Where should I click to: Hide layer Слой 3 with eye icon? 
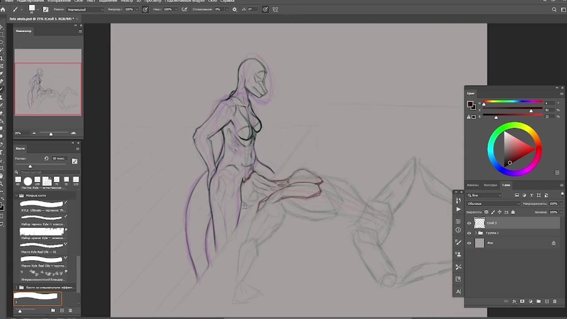469,223
